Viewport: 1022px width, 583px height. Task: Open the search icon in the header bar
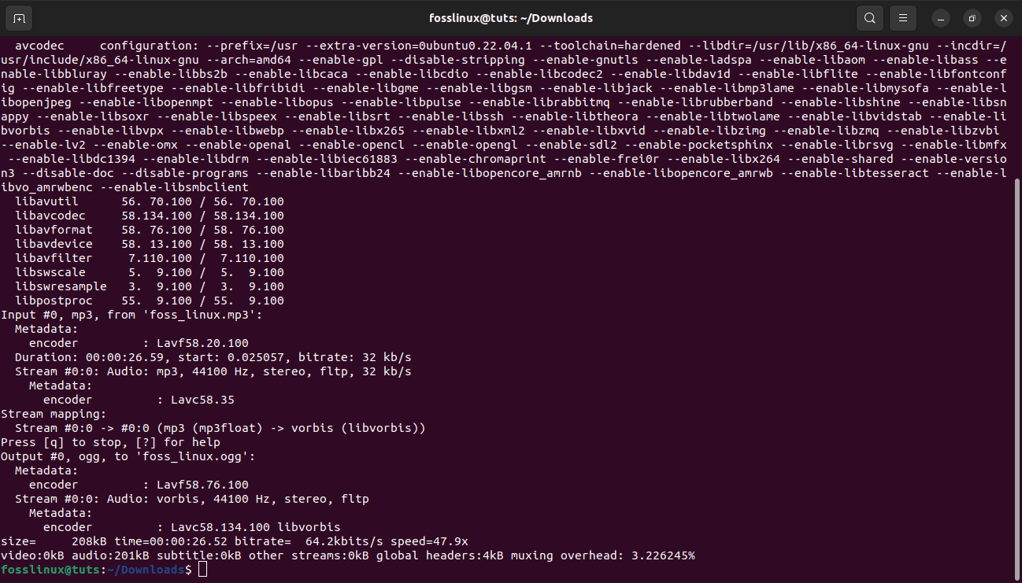869,17
